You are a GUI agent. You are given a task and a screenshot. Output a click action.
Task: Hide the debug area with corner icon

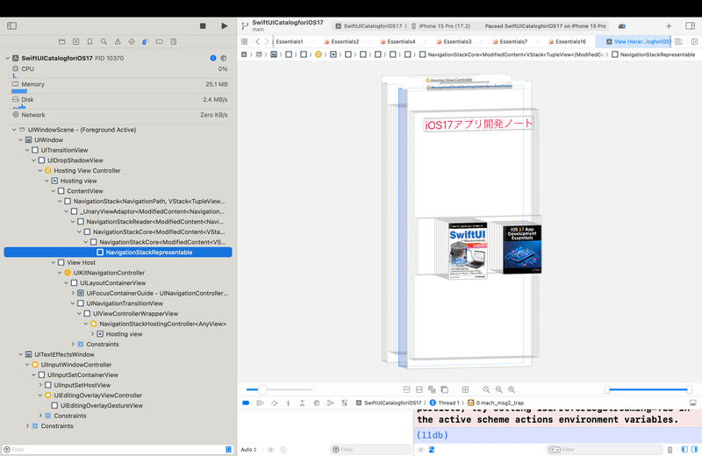[692, 403]
